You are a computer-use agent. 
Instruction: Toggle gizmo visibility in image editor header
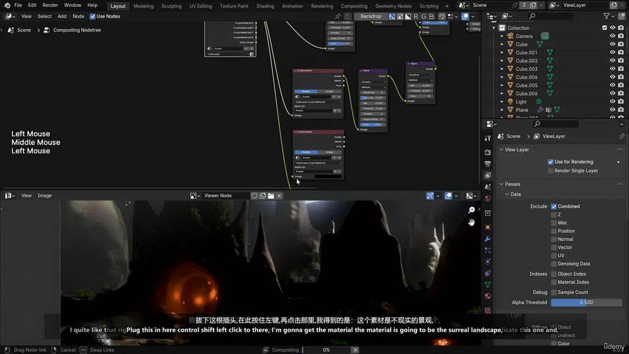430,196
